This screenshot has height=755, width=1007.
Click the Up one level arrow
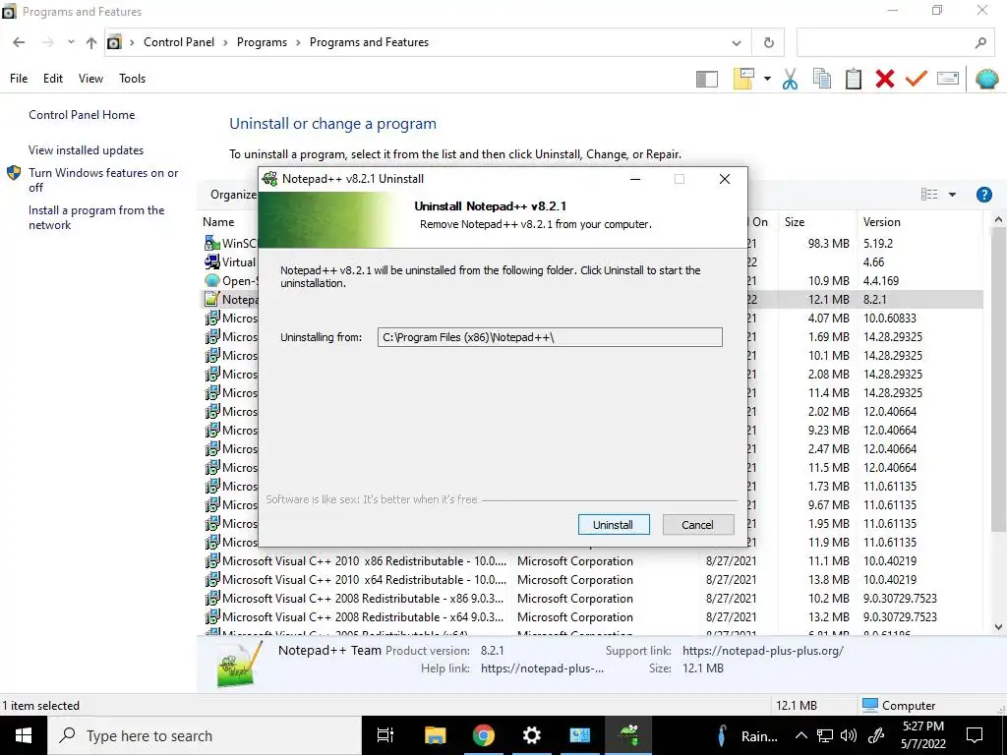(x=91, y=42)
